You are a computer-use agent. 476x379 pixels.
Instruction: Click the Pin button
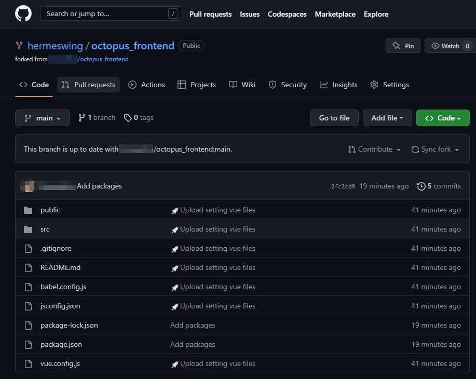403,46
